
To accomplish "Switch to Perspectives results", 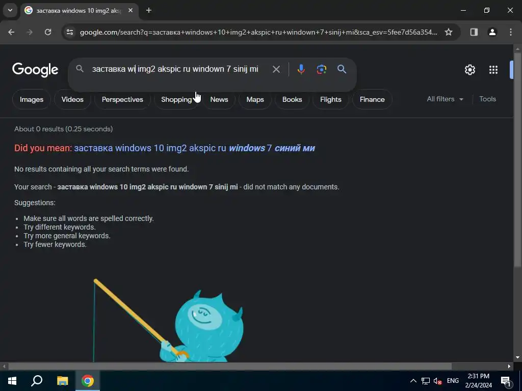I will 122,99.
